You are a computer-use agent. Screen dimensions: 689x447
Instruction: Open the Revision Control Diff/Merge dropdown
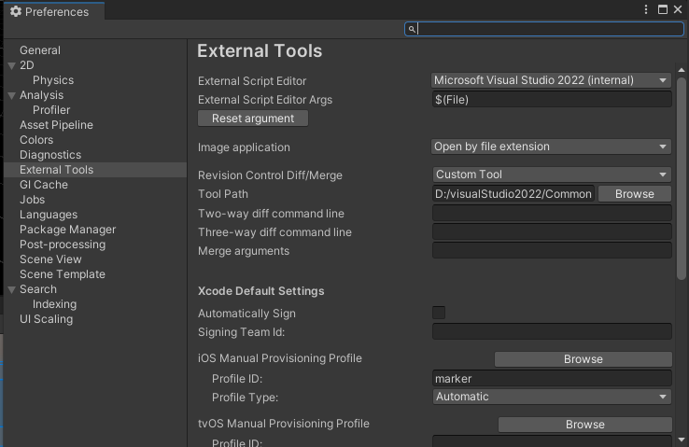click(x=552, y=175)
